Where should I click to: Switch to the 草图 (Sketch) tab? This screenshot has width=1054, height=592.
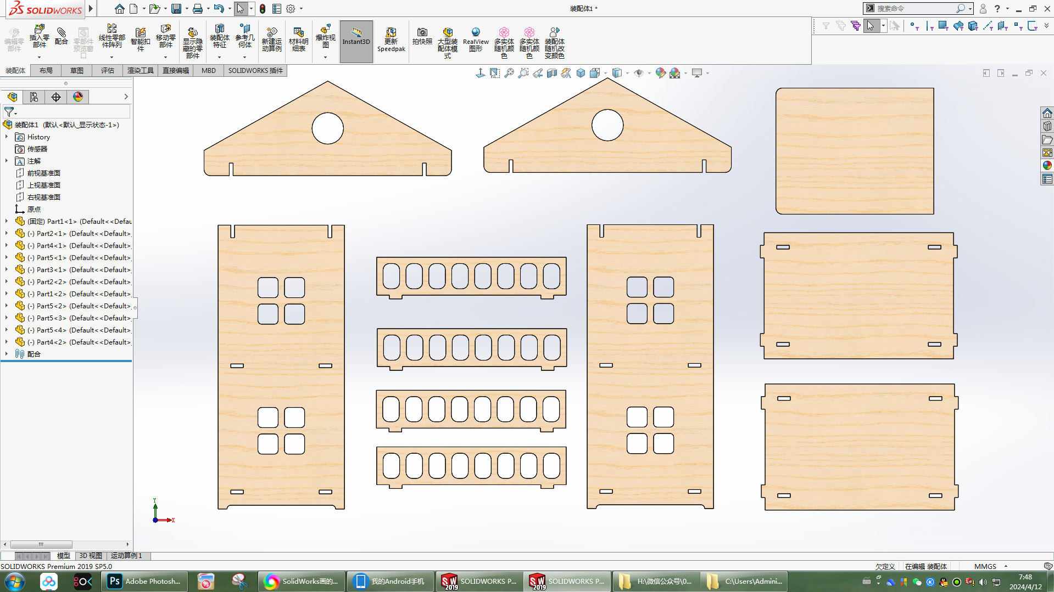77,71
